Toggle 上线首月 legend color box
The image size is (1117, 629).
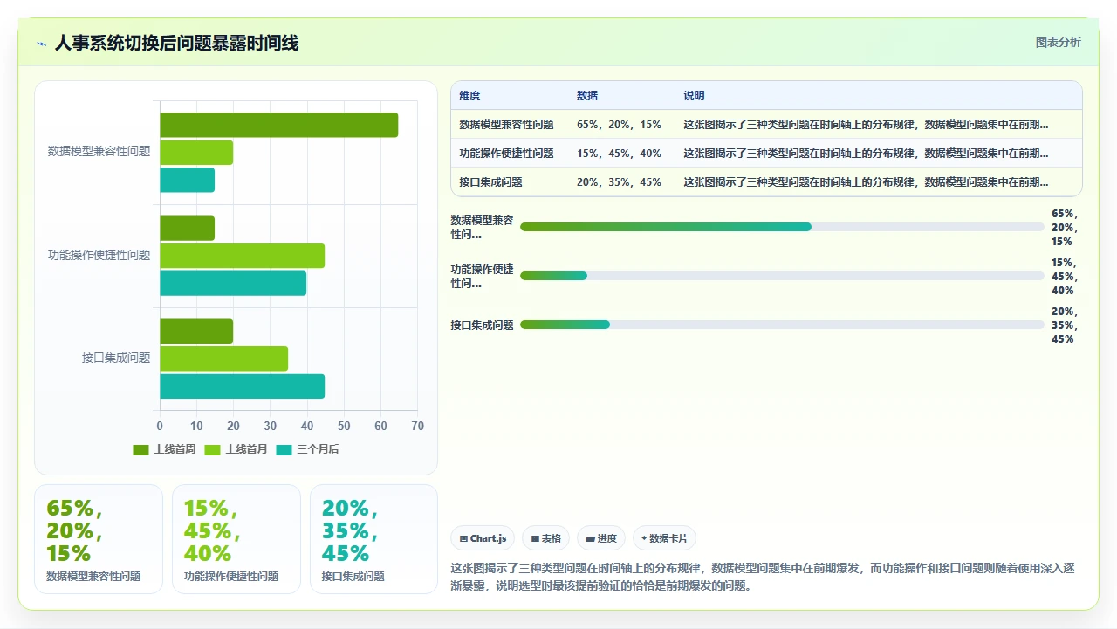[x=212, y=449]
